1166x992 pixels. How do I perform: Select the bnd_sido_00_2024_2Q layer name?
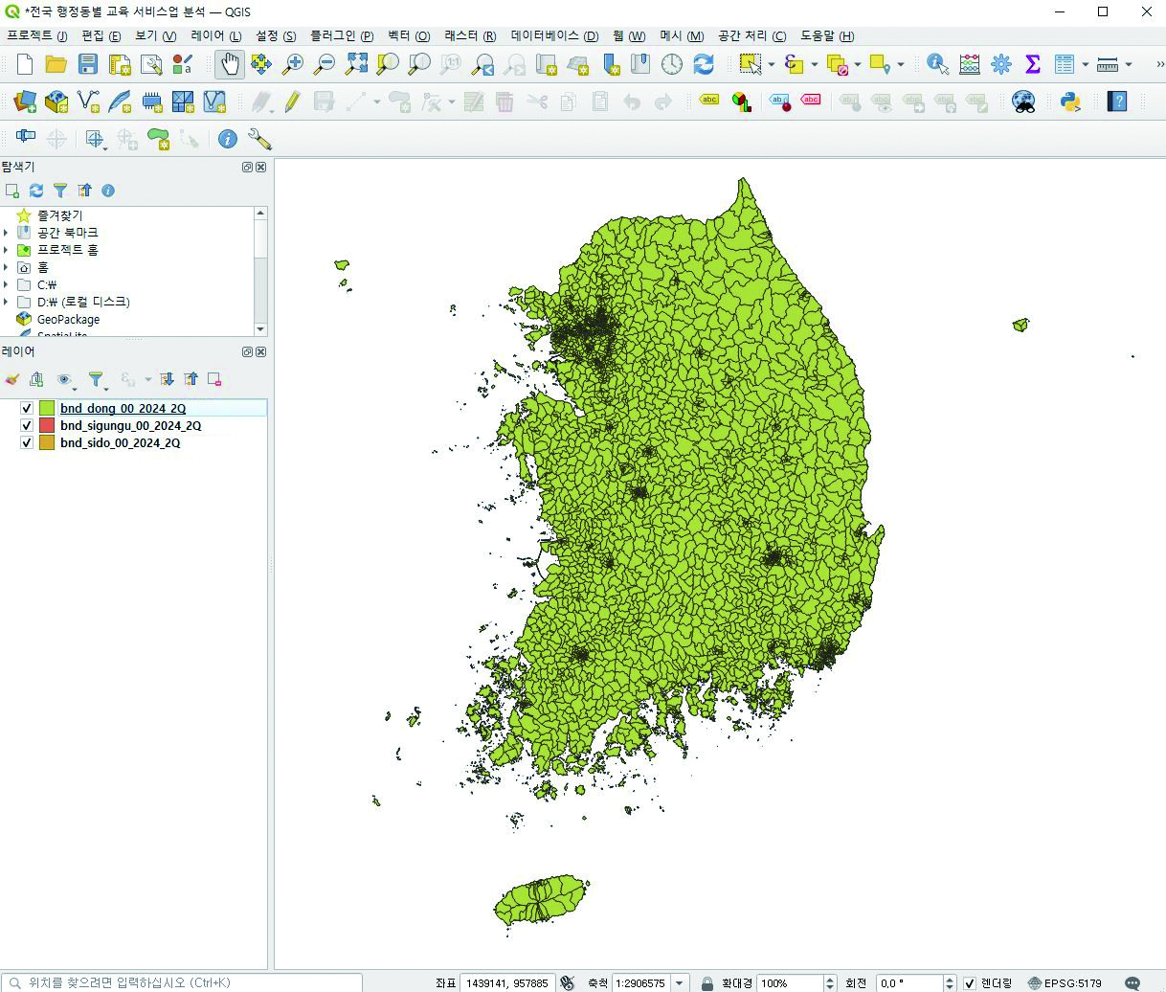coord(120,442)
